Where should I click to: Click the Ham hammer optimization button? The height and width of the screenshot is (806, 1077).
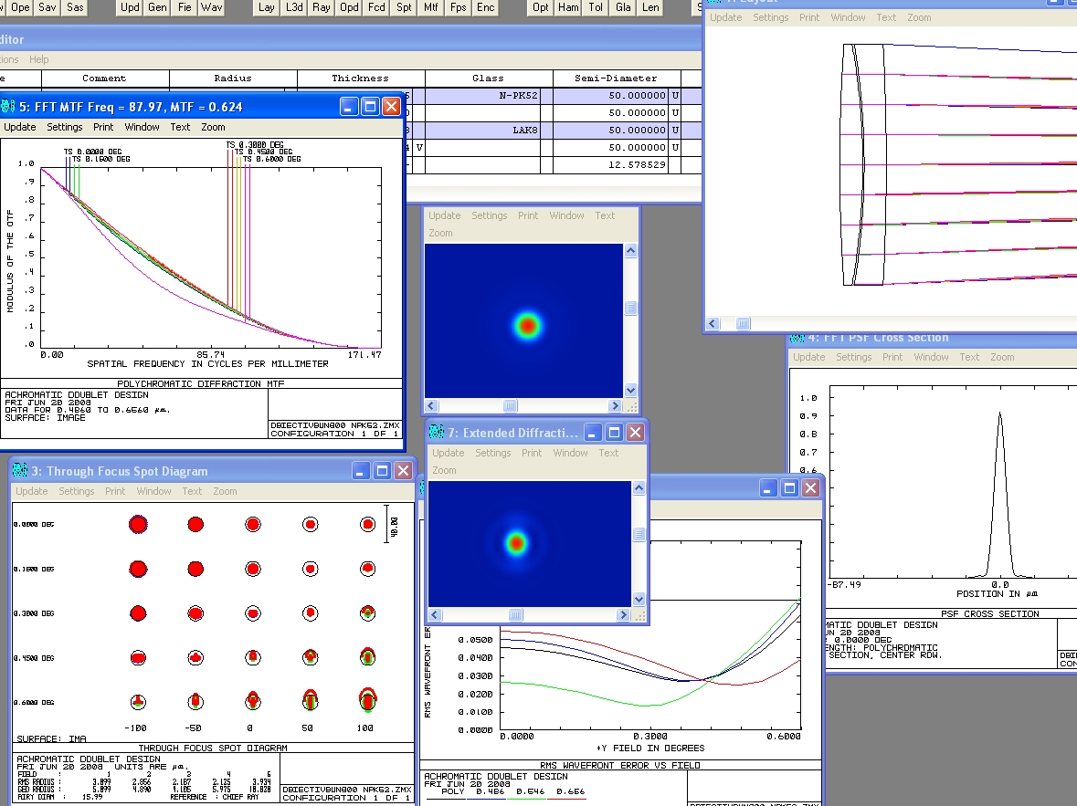click(x=568, y=7)
